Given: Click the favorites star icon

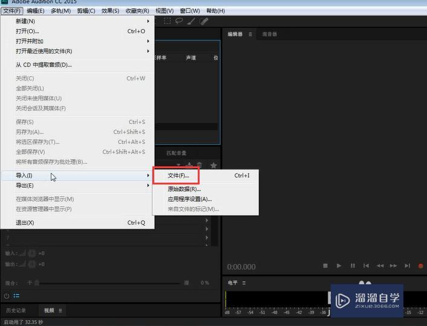Looking at the screenshot, I should coord(213,165).
